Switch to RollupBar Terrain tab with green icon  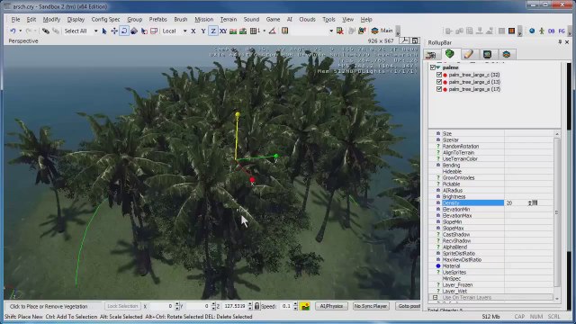click(450, 54)
